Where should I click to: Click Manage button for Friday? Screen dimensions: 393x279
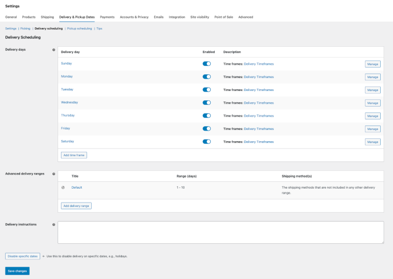point(373,129)
